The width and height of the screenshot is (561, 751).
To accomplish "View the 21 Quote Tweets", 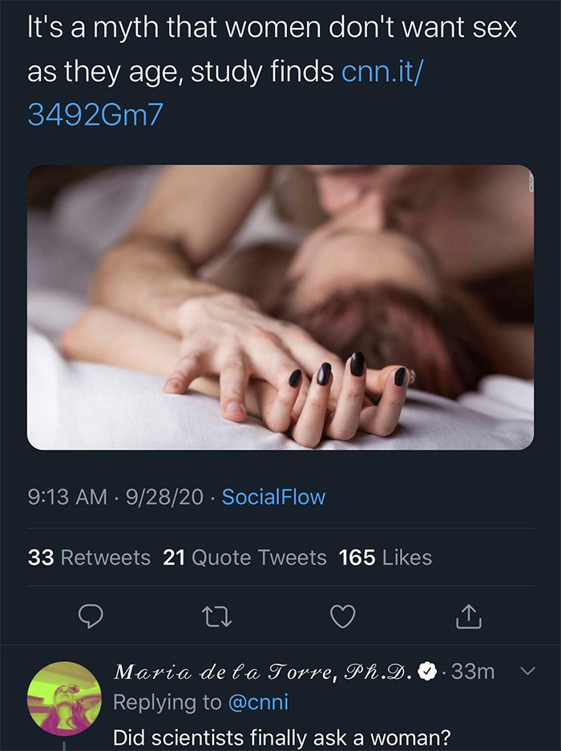I will click(x=245, y=557).
